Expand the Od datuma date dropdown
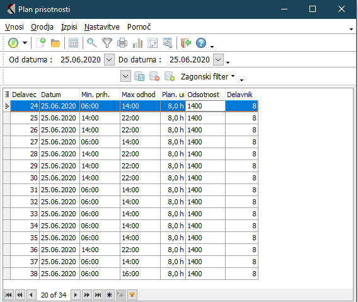 109,60
